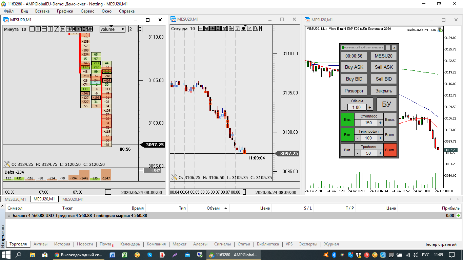
Task: Click the spinner arrows next to value 2
Action: point(140,29)
